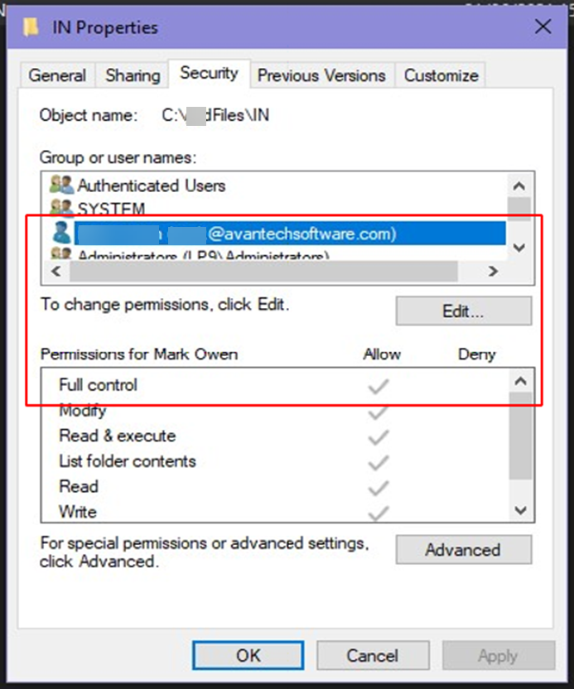Open the Customize tab
Viewport: 574px width, 689px height.
click(441, 75)
